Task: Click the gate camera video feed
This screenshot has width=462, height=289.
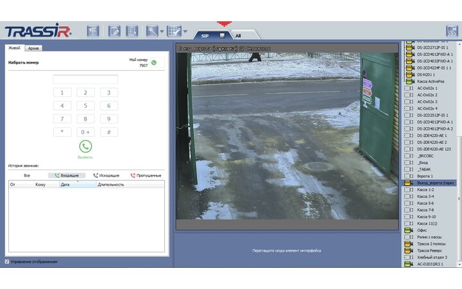Action: pyautogui.click(x=287, y=136)
